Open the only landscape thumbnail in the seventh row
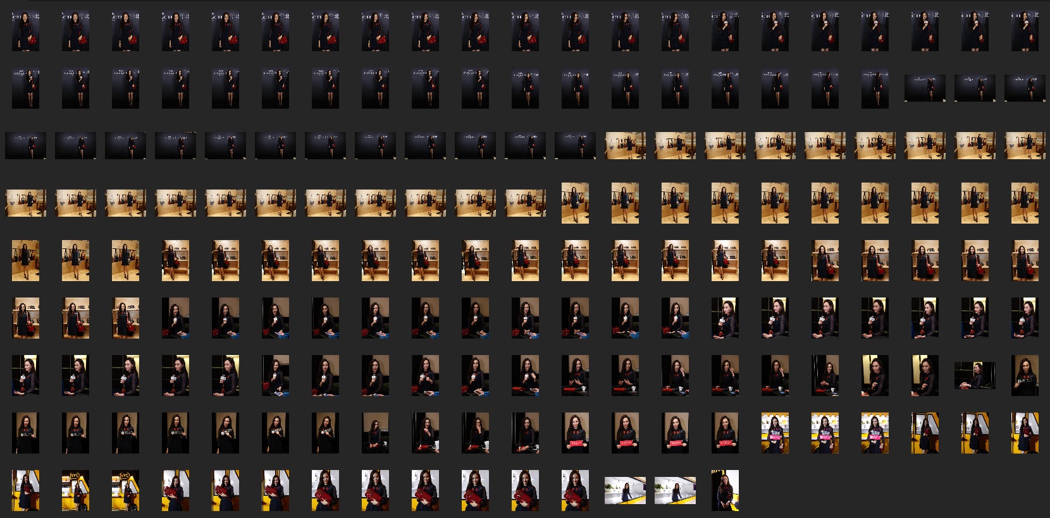The image size is (1050, 518). [975, 375]
